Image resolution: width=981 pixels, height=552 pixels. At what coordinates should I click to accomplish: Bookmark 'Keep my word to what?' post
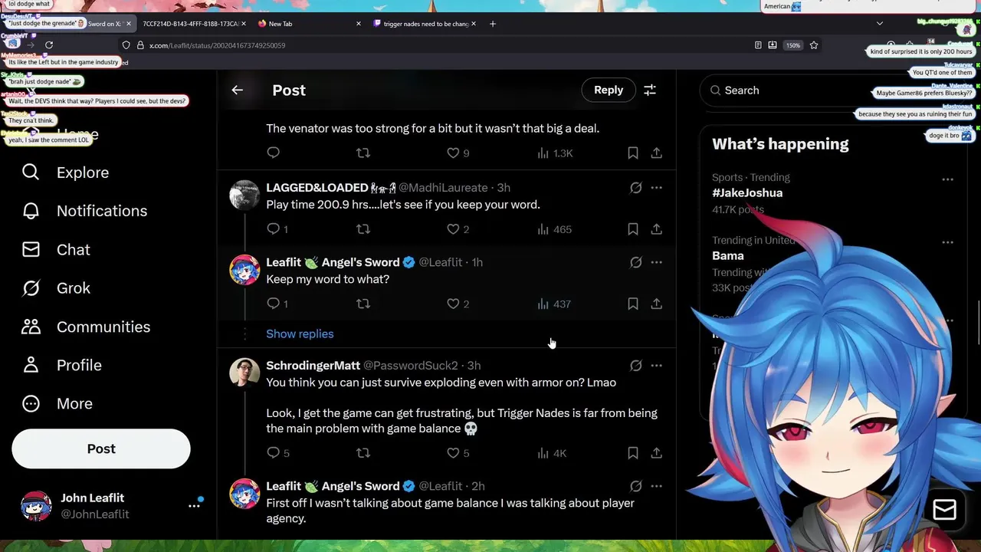point(633,304)
